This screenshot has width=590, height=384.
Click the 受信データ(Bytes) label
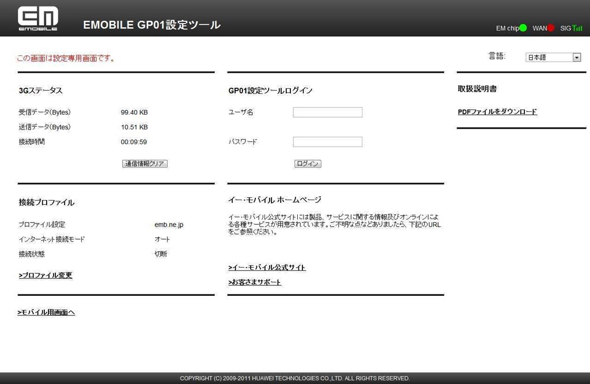coord(45,112)
